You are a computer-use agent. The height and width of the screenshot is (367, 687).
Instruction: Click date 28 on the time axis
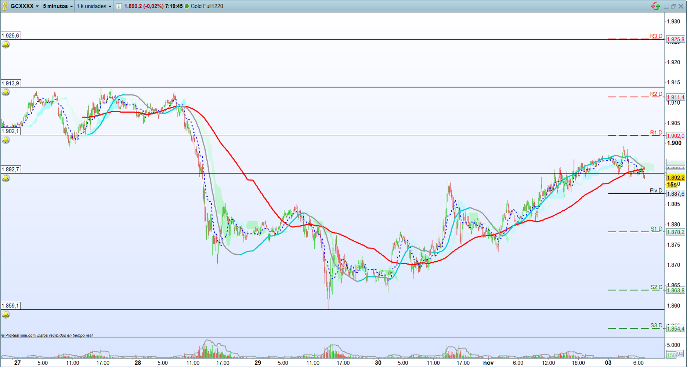(138, 363)
